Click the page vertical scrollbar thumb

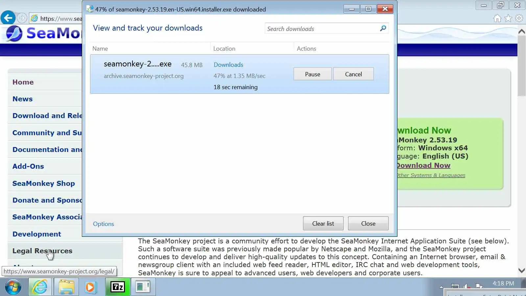521,66
